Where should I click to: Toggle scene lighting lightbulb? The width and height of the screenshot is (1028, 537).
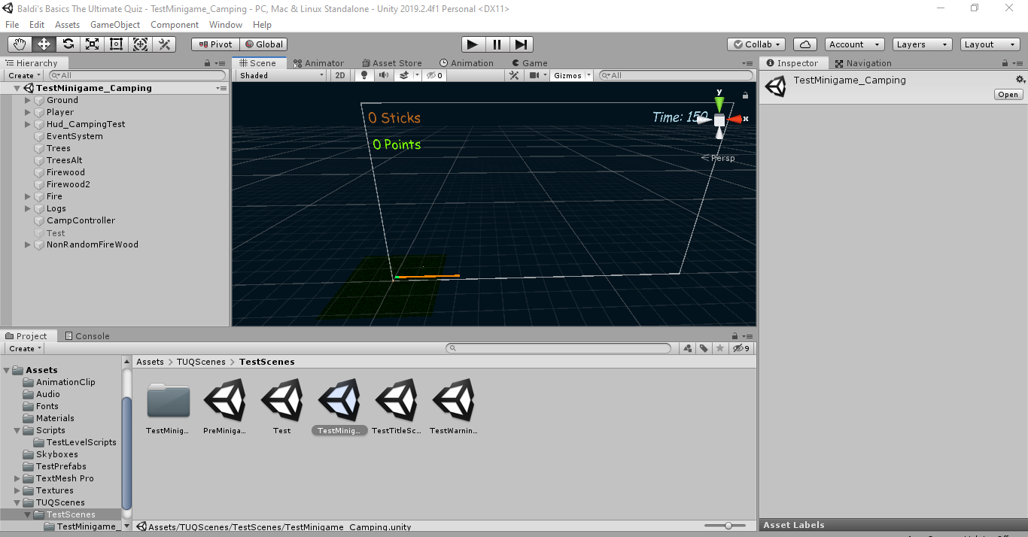pos(365,75)
